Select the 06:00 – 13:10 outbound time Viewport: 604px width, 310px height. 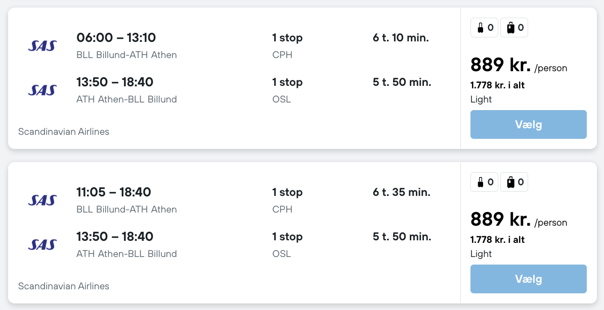[x=116, y=38]
